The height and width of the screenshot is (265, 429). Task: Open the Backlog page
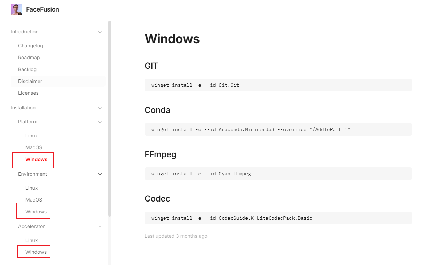click(27, 69)
